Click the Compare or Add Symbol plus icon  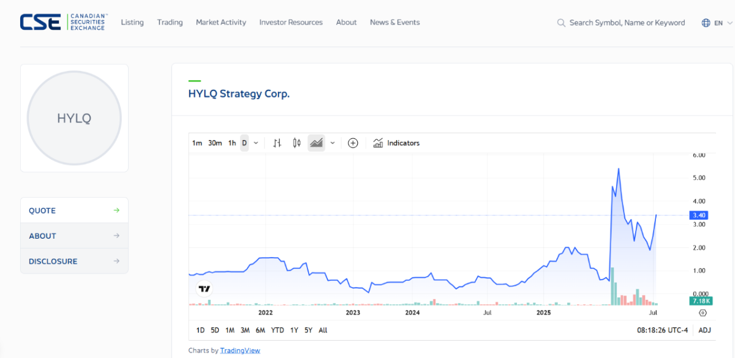pos(353,143)
